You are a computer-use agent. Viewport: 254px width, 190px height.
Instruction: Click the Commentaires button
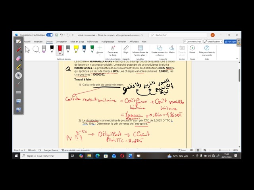click(192, 42)
